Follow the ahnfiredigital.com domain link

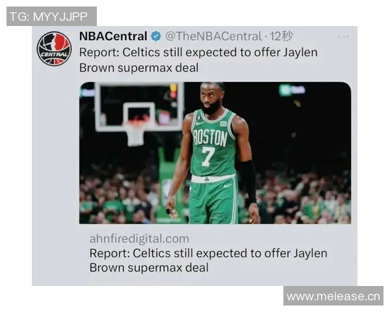[139, 239]
